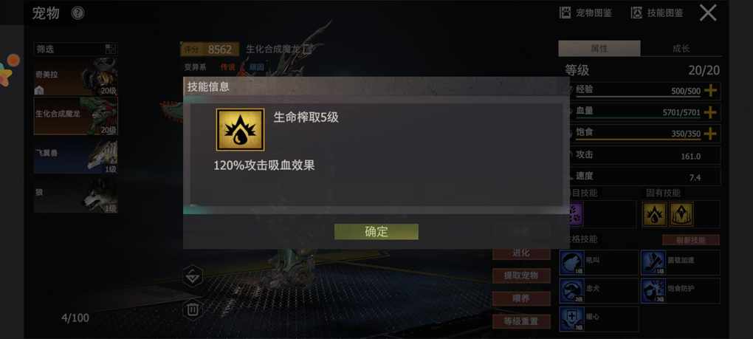This screenshot has height=339, width=753.
Task: Open the 筛选 filter dropdown
Action: pyautogui.click(x=75, y=49)
